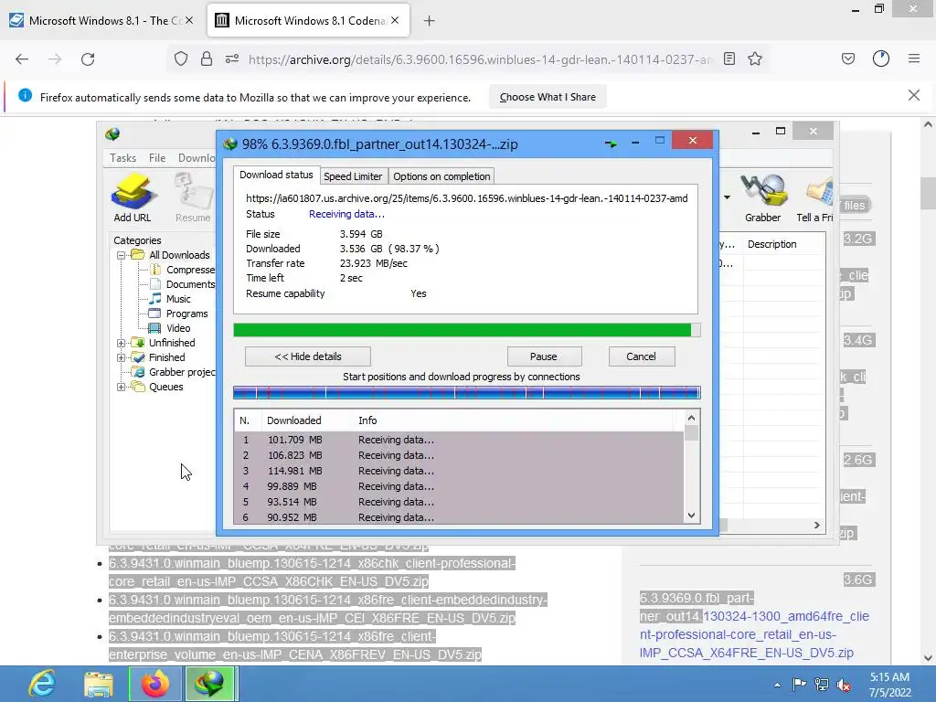
Task: Click the green arrow icon in download dialog title
Action: [611, 144]
